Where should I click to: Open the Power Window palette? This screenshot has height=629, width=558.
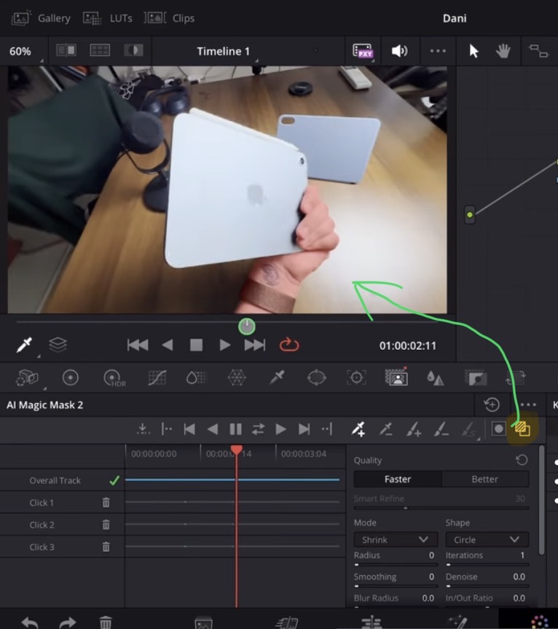[317, 378]
